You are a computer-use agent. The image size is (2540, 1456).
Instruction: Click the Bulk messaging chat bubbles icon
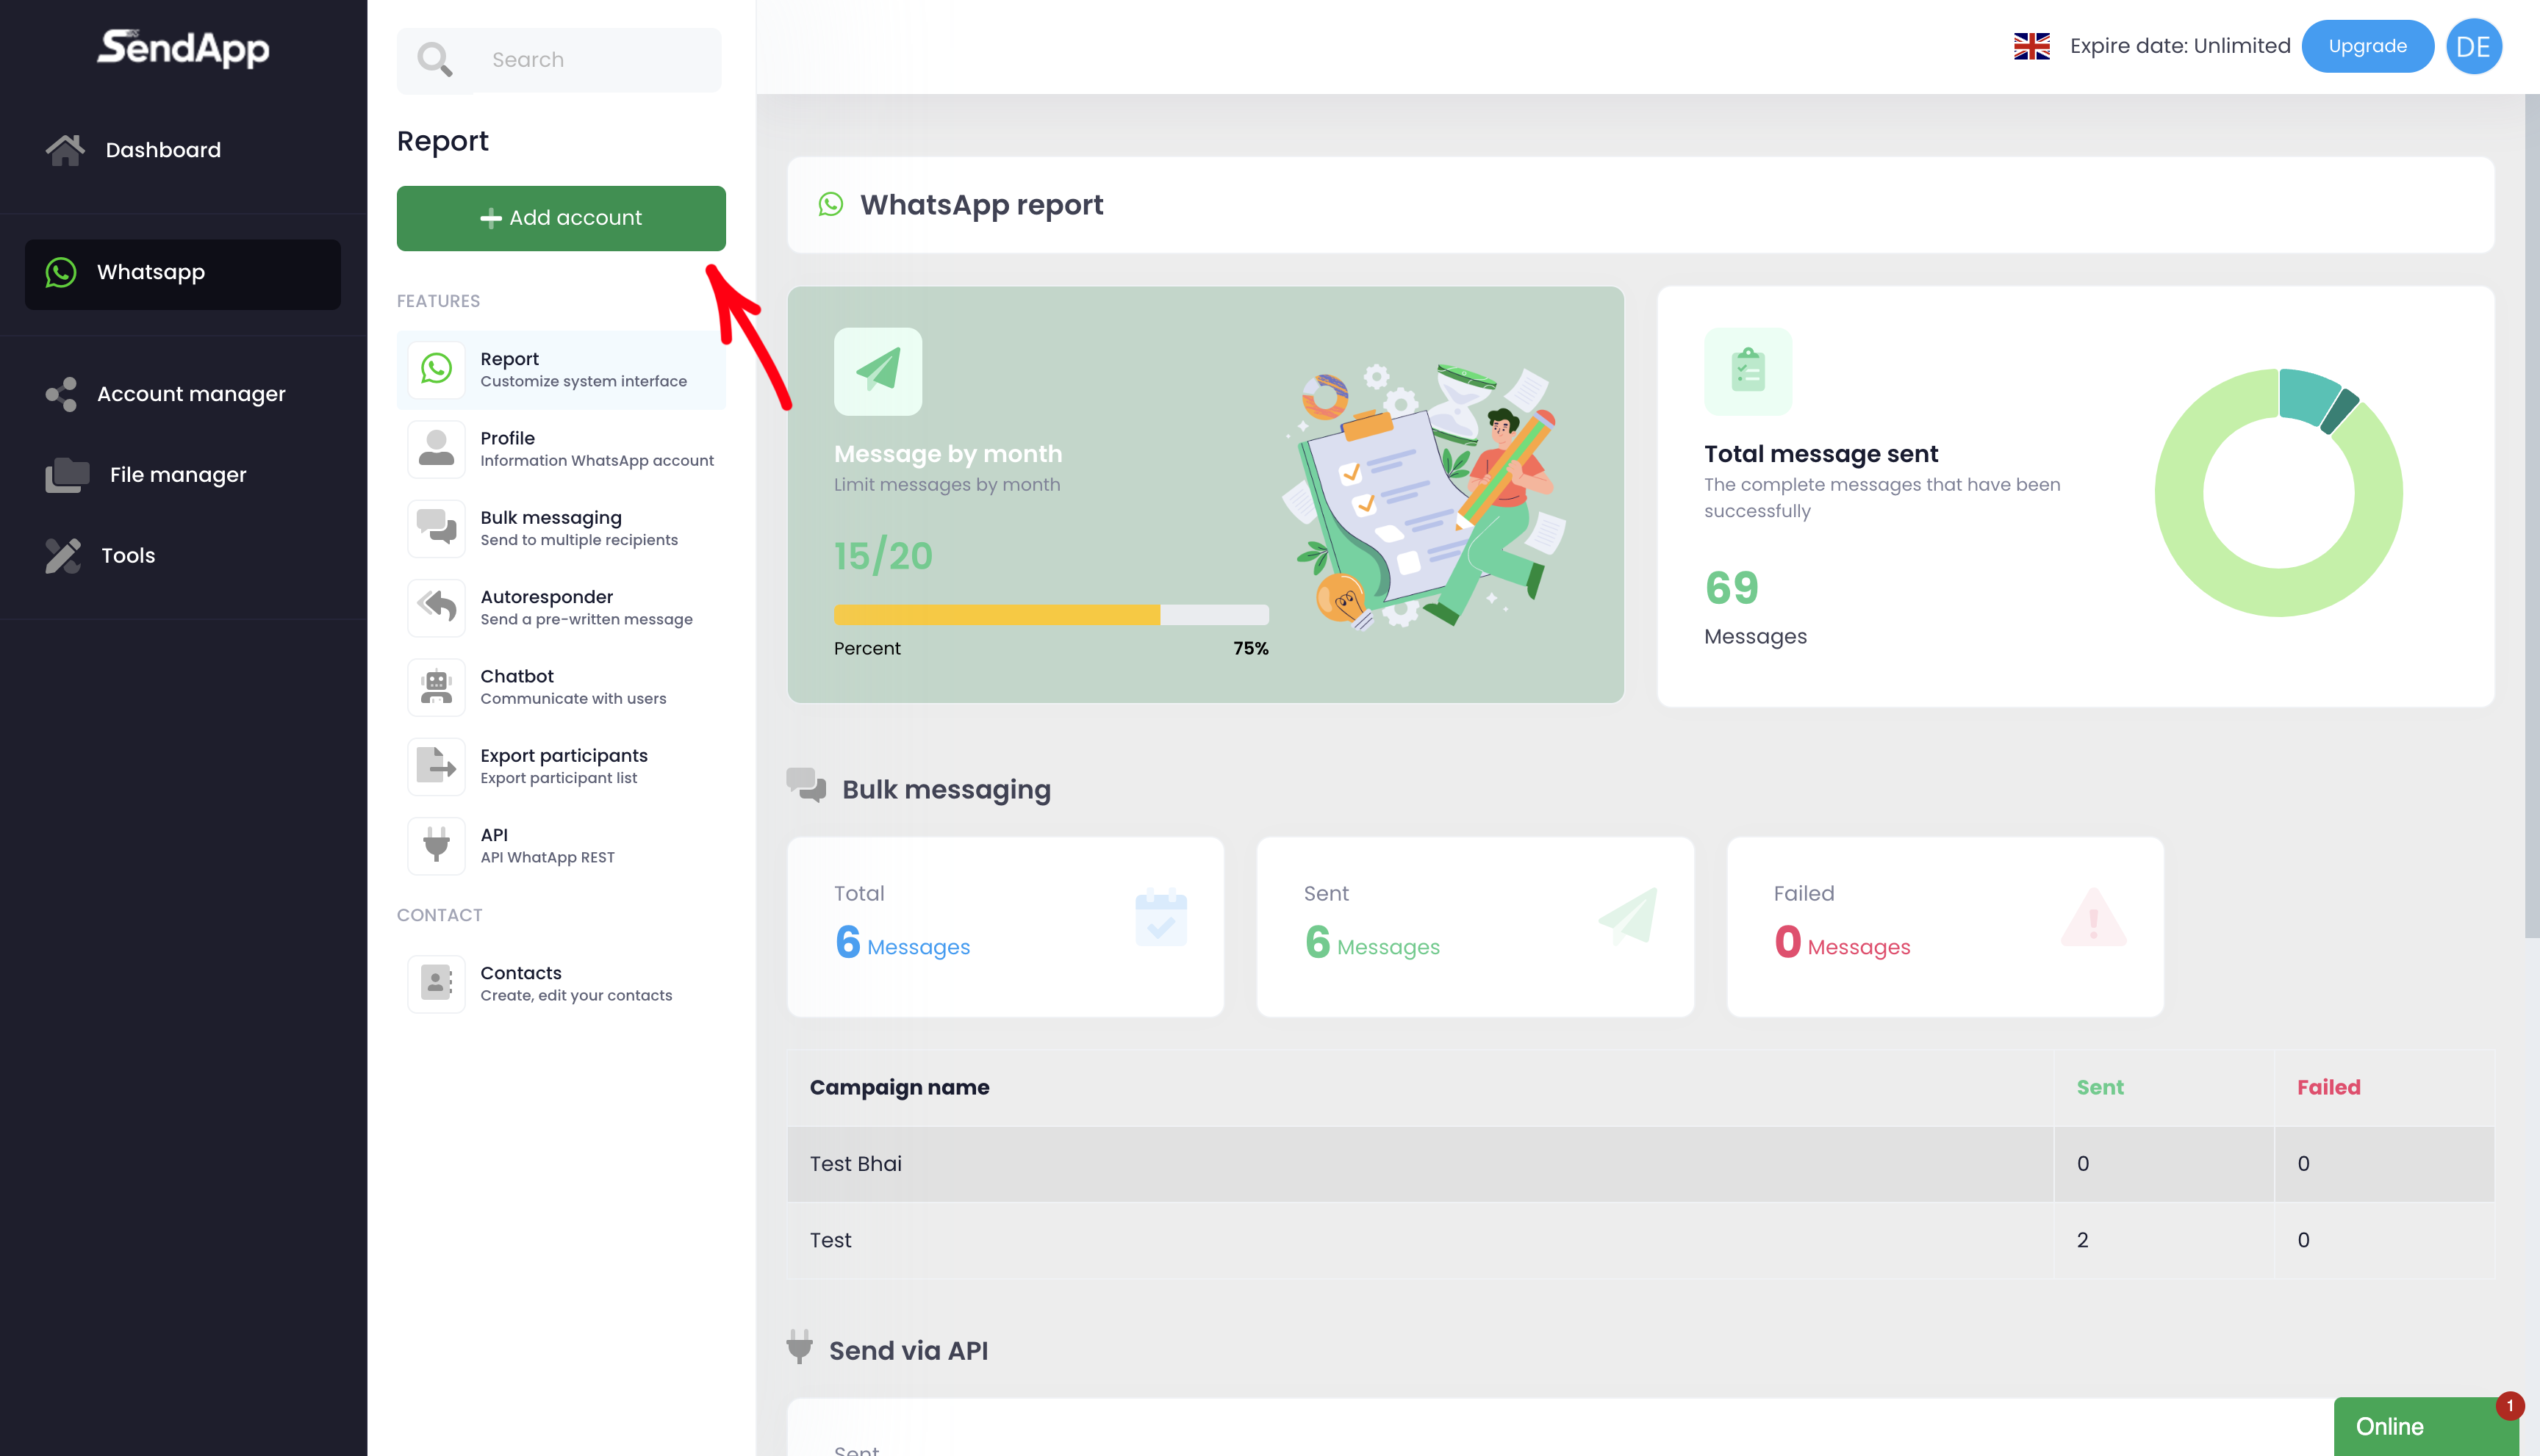point(436,528)
